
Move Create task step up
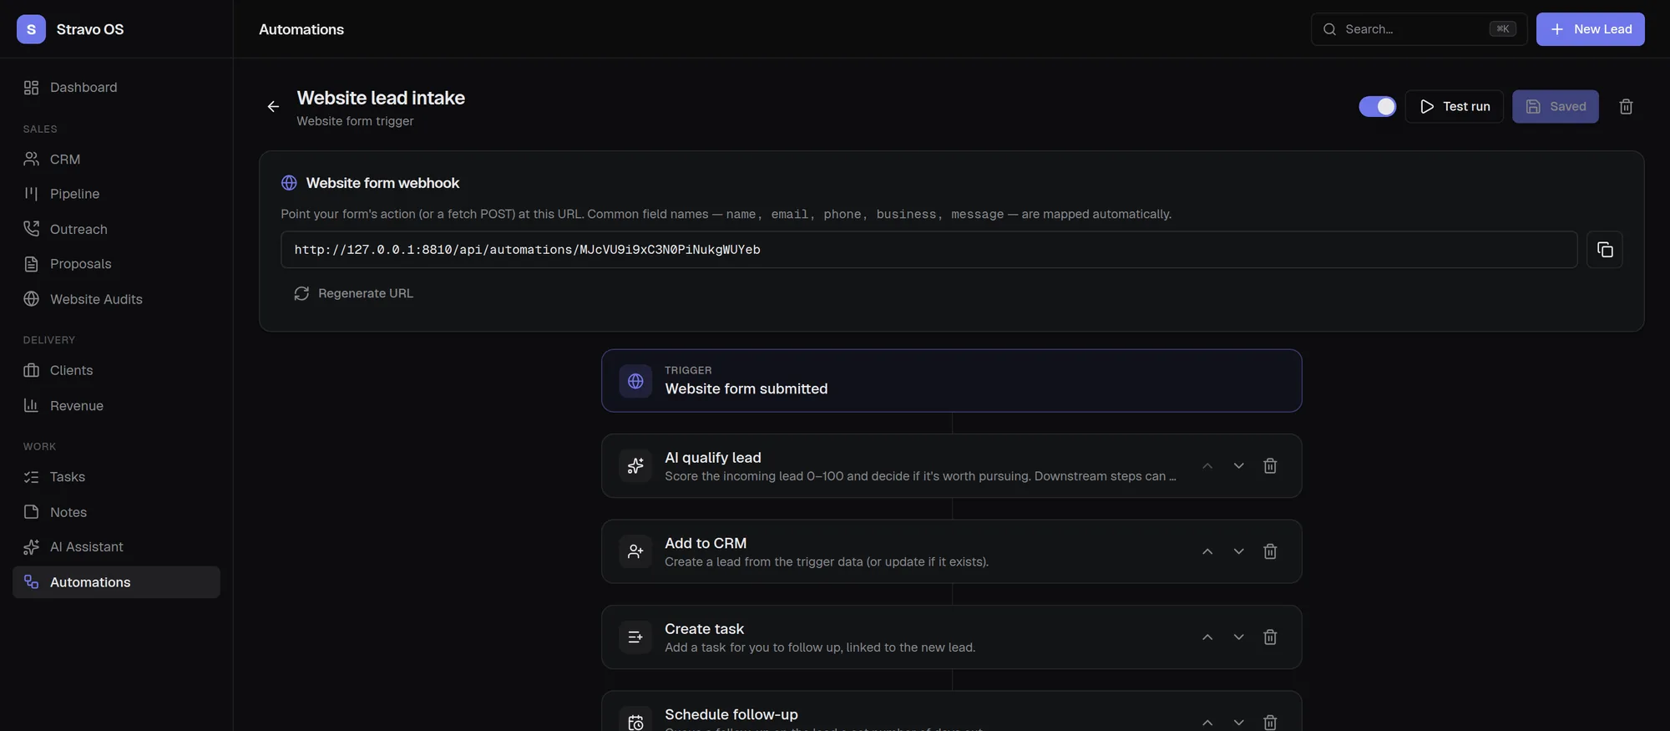tap(1207, 637)
